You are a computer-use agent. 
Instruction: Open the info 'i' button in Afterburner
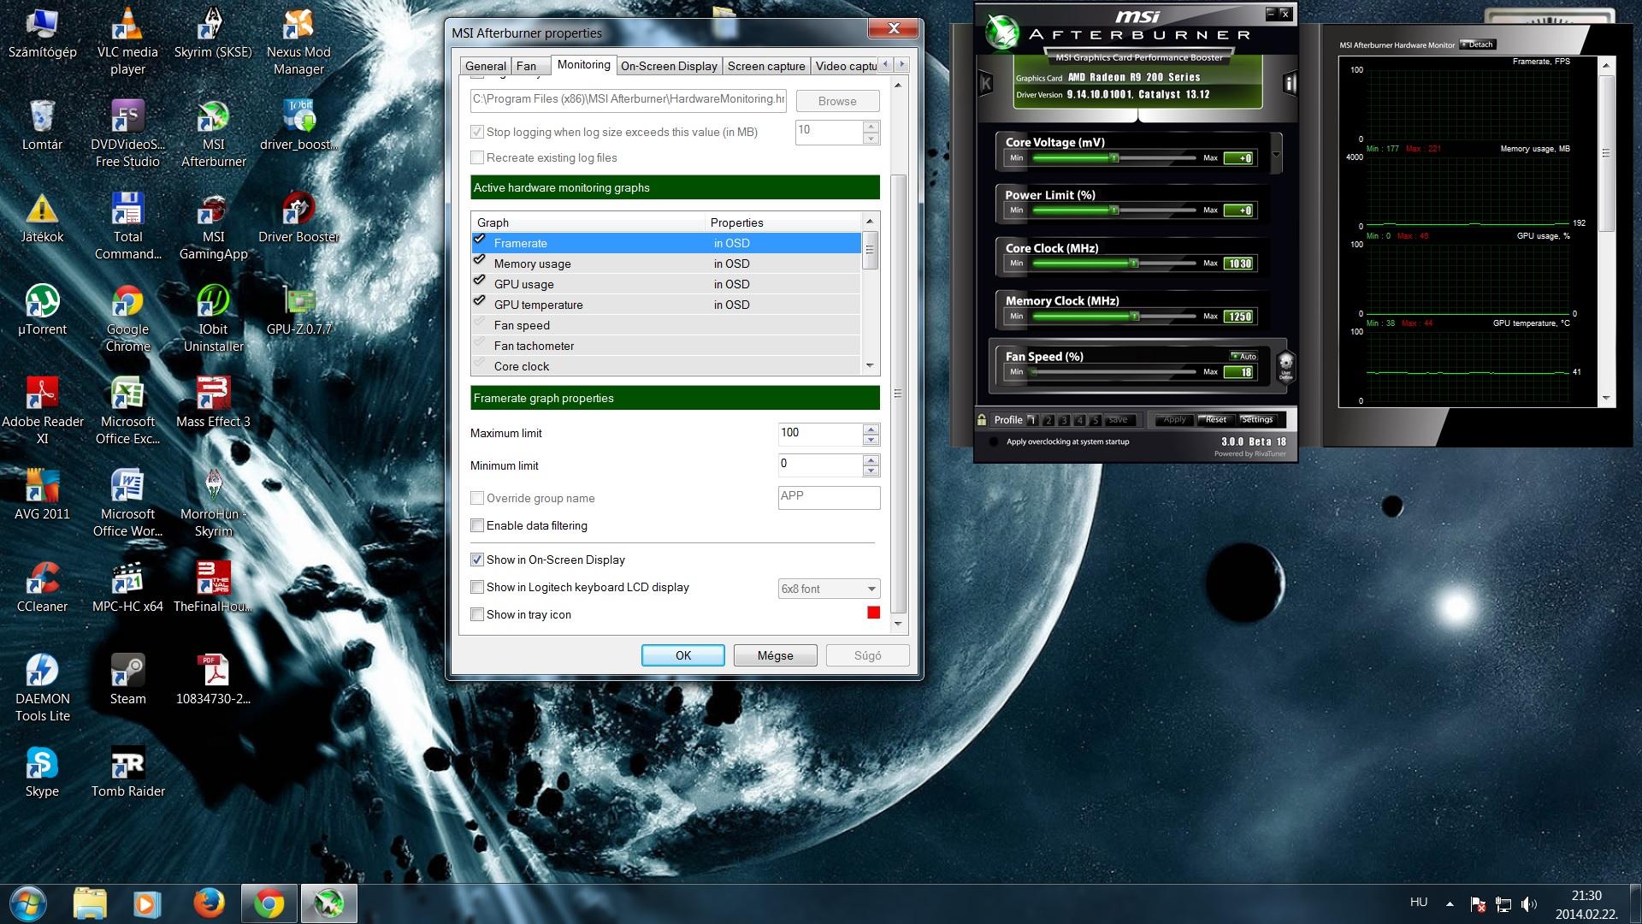pyautogui.click(x=1291, y=83)
